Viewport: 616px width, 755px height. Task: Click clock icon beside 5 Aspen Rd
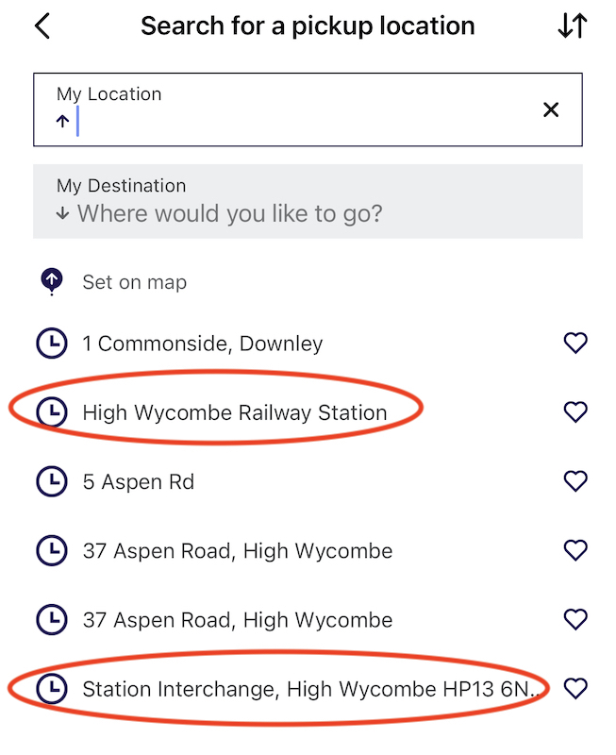[x=51, y=481]
